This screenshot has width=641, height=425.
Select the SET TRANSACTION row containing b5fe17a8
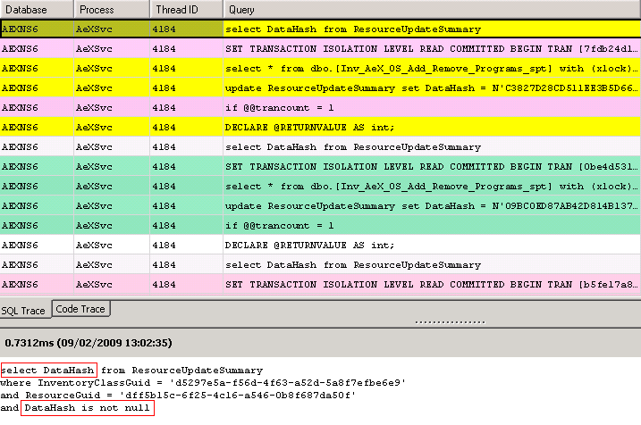click(x=431, y=285)
